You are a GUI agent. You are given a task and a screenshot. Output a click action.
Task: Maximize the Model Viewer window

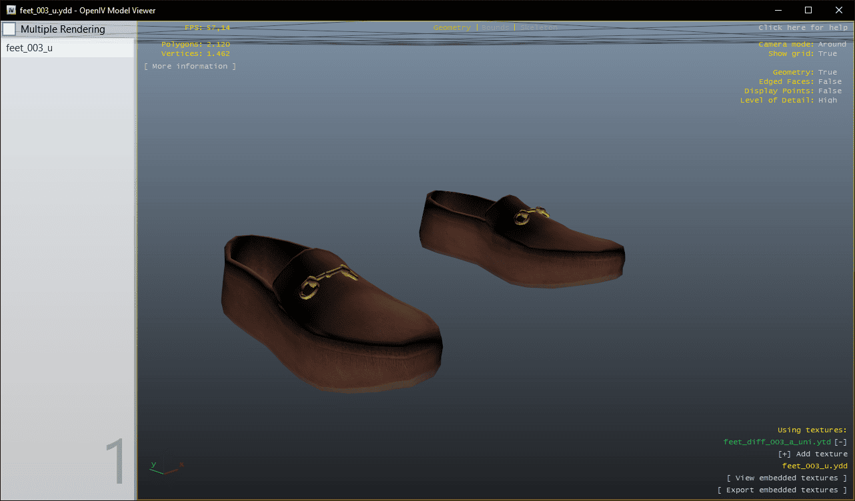(x=808, y=10)
